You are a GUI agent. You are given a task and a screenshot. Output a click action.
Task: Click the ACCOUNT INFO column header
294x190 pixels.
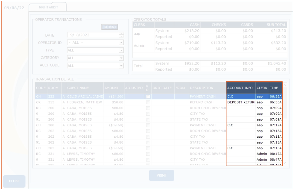click(x=240, y=88)
